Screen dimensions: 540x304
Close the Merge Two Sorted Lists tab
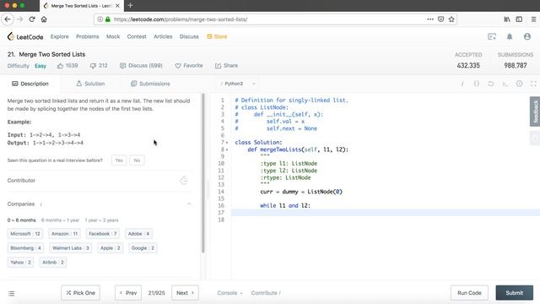117,6
